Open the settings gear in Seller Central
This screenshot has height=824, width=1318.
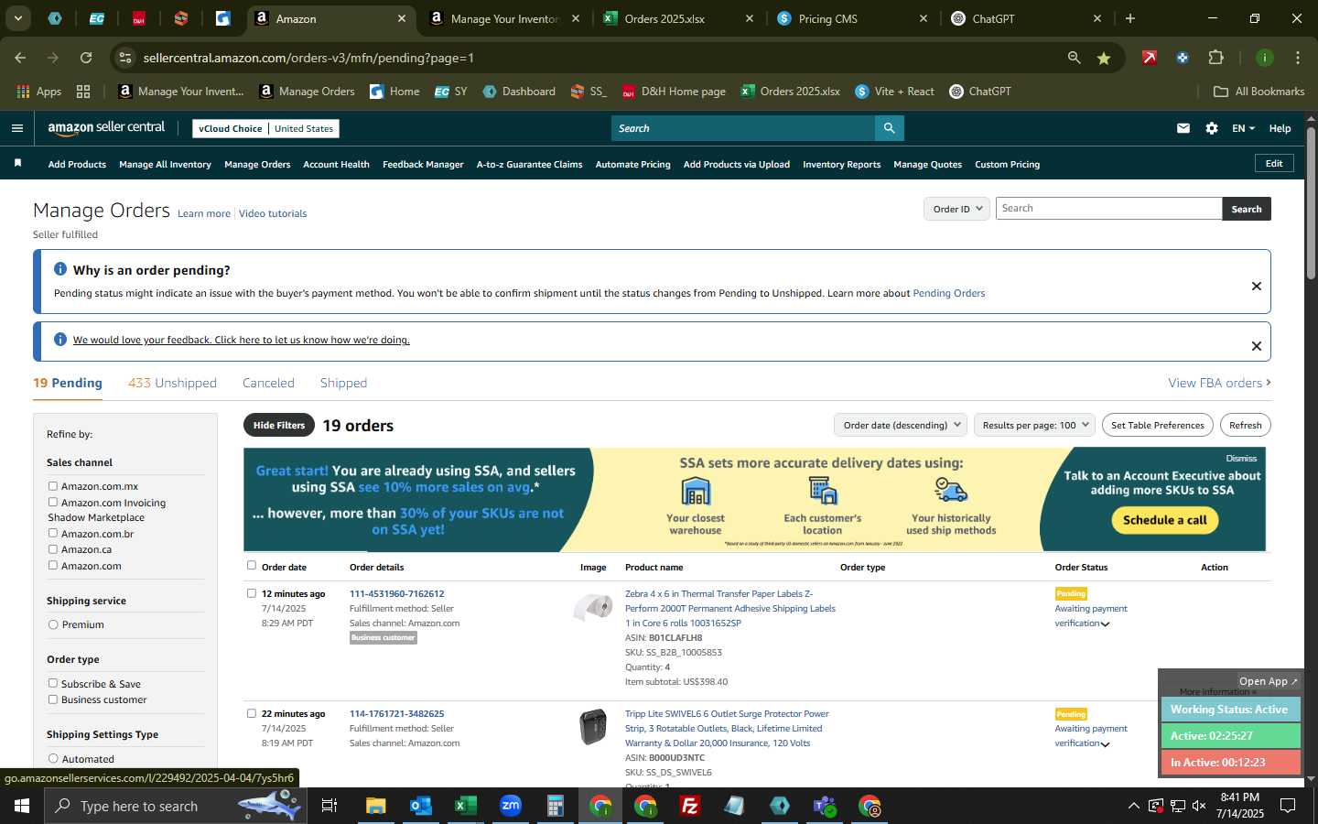(1212, 128)
